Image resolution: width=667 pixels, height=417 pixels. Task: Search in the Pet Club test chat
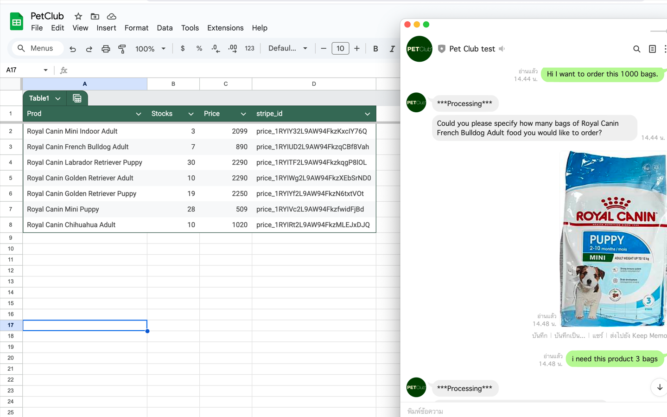click(637, 49)
